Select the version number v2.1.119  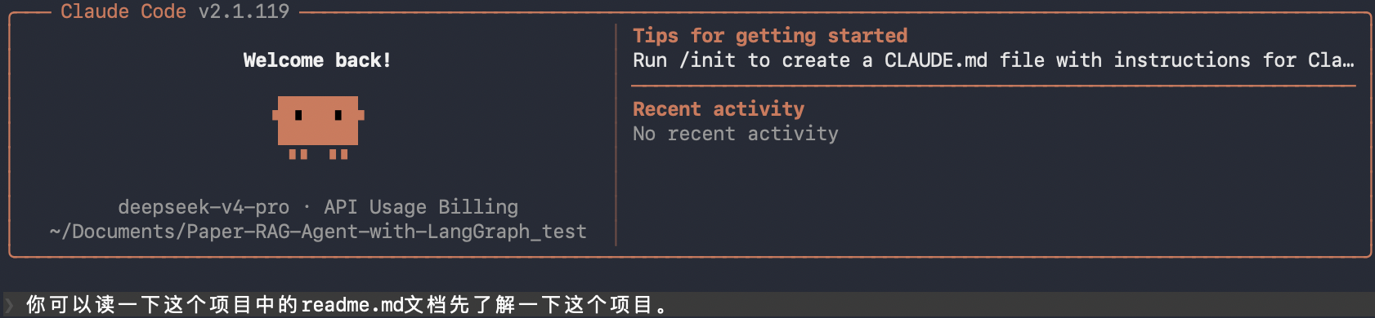click(244, 11)
